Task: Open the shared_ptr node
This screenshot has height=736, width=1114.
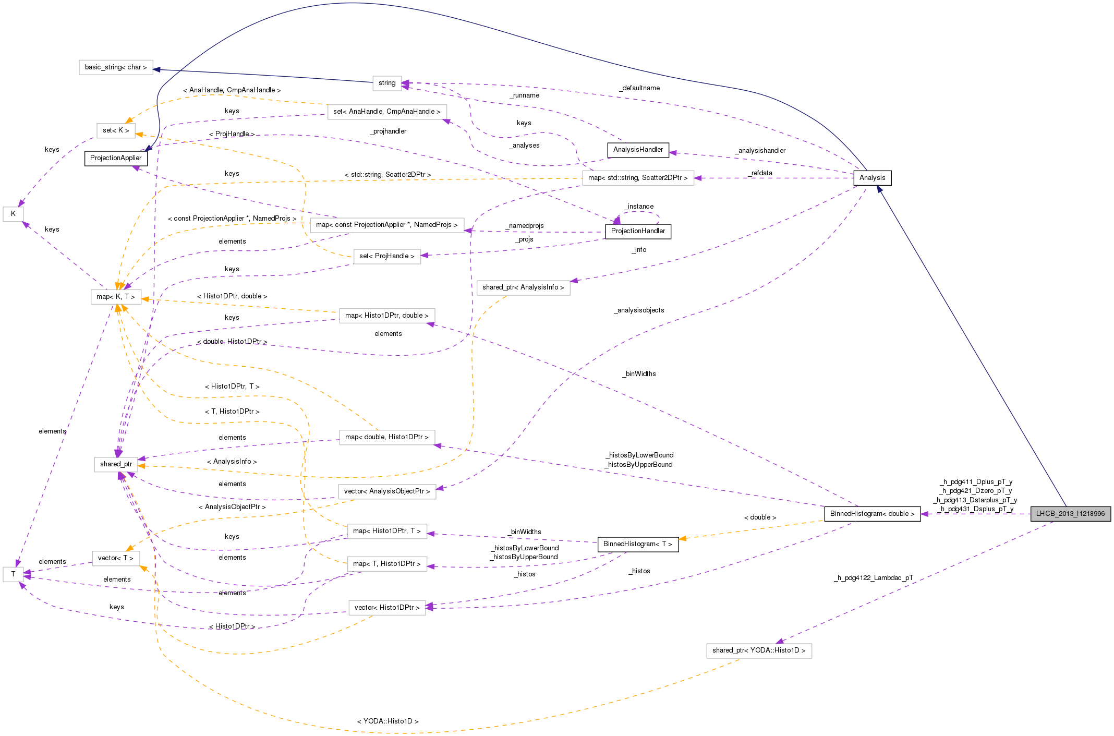Action: [x=116, y=464]
